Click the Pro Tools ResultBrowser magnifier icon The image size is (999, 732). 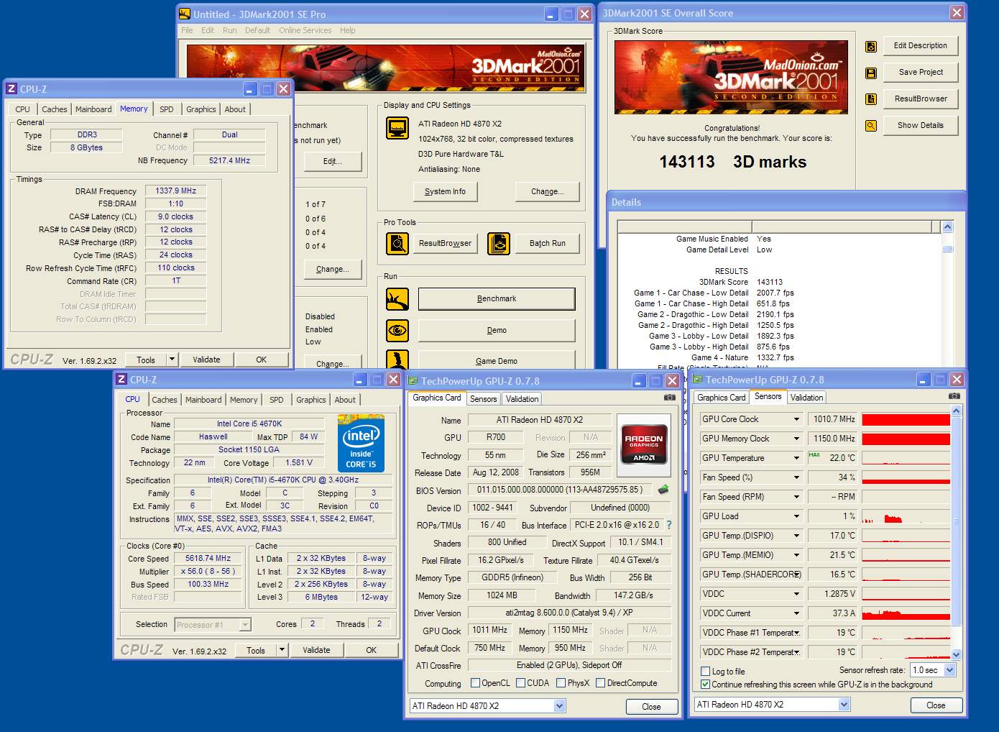click(x=397, y=244)
